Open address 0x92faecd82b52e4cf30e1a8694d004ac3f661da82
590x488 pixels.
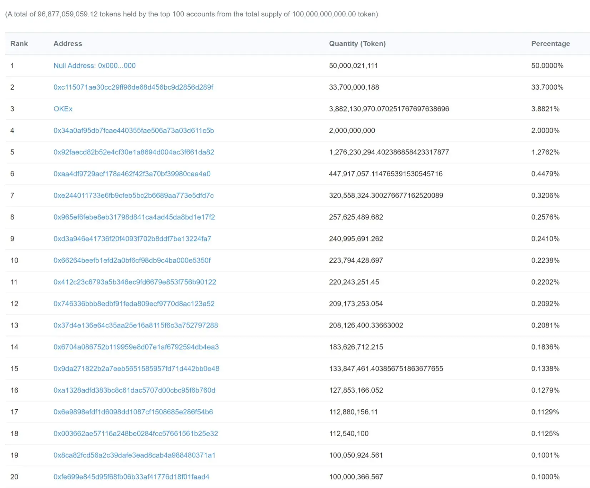(134, 152)
